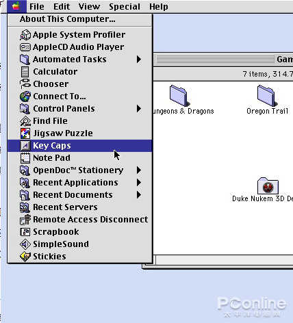This screenshot has width=293, height=323.
Task: Expand the OpenDoc Stationery submenu arrow
Action: click(x=139, y=170)
